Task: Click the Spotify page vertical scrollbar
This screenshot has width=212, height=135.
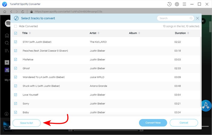Action: click(x=210, y=27)
